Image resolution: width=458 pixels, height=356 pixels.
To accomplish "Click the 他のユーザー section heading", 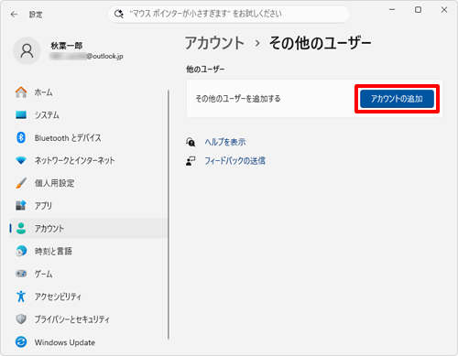I will coord(205,70).
